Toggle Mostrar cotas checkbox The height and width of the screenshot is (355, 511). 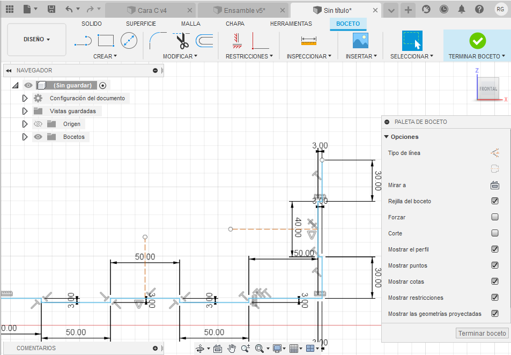tap(495, 282)
